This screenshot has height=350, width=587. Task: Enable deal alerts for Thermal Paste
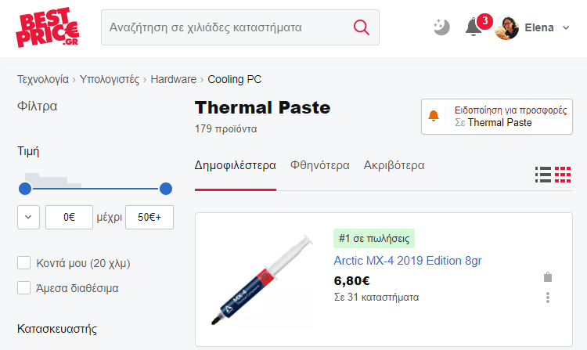pos(497,117)
